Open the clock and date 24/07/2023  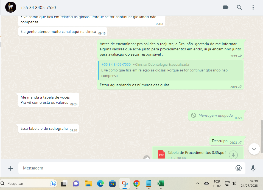249,183
